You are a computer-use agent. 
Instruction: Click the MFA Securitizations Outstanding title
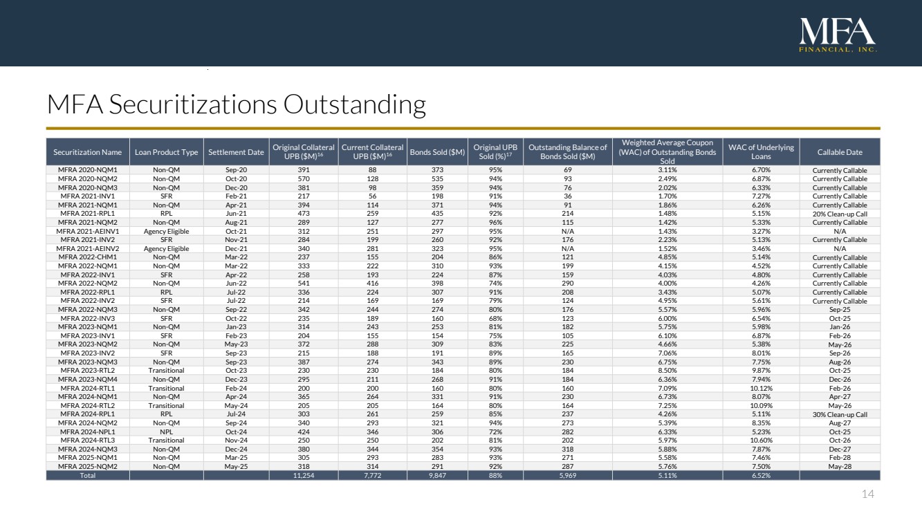[x=236, y=105]
